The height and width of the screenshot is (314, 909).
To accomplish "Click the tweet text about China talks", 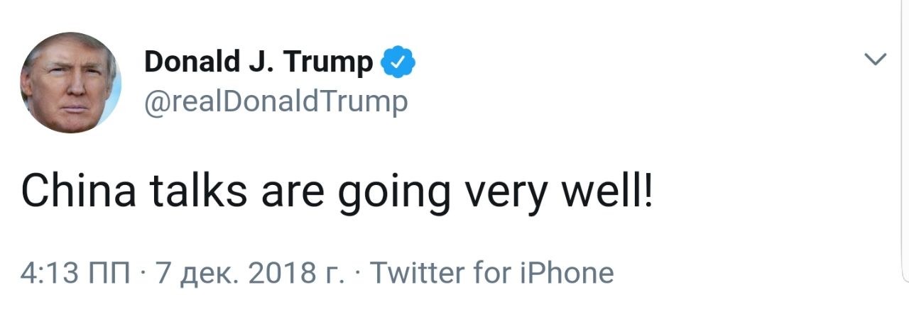I will [336, 190].
